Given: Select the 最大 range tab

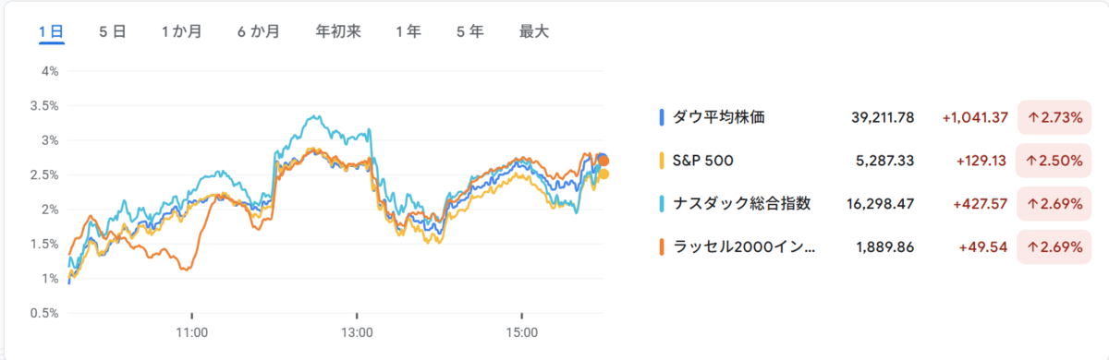Looking at the screenshot, I should (x=534, y=31).
